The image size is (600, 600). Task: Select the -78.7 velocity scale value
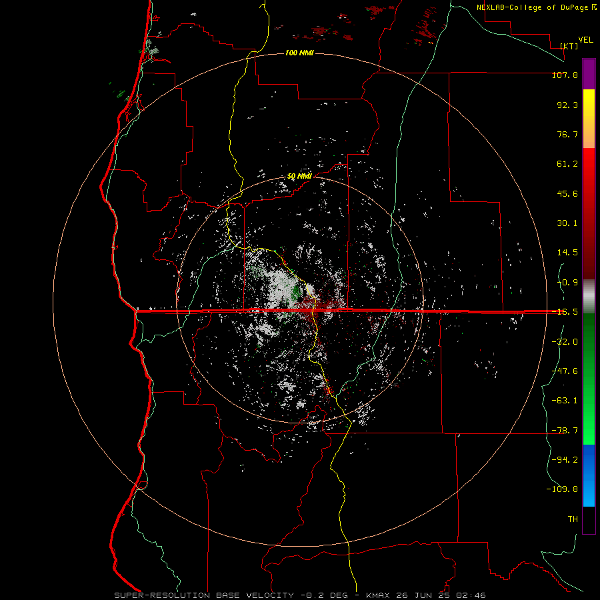(565, 431)
